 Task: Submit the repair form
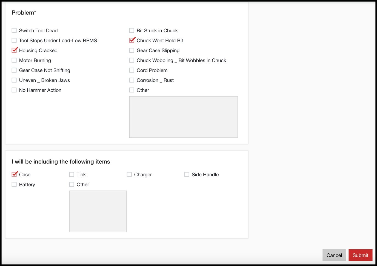point(360,255)
